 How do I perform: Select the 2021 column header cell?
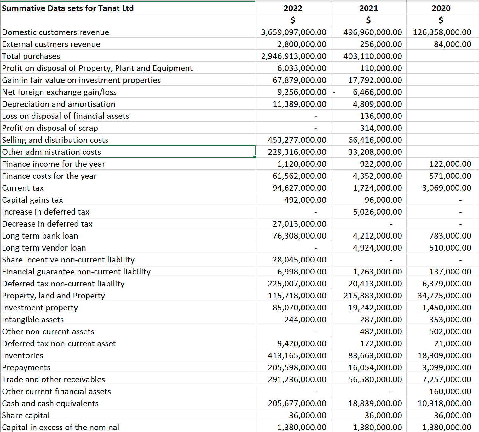368,8
